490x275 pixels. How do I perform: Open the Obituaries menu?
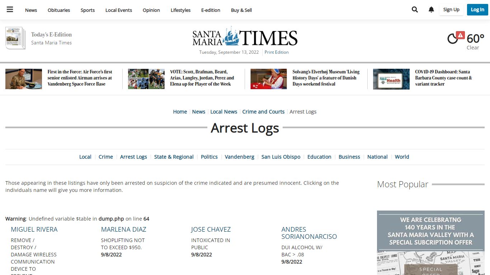click(x=59, y=10)
